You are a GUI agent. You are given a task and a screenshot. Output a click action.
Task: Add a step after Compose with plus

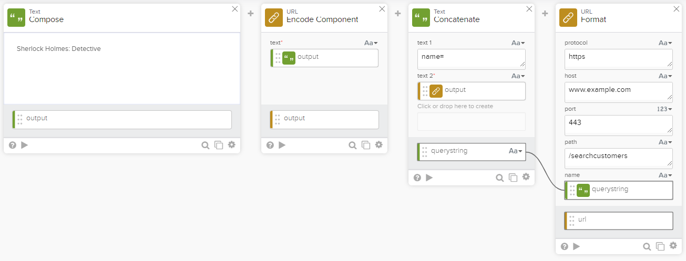251,13
